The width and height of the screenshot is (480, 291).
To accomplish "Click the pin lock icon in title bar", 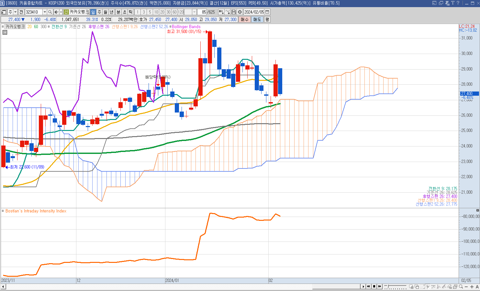I will pyautogui.click(x=448, y=3).
